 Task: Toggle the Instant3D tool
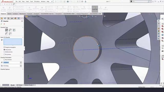pos(95,9)
